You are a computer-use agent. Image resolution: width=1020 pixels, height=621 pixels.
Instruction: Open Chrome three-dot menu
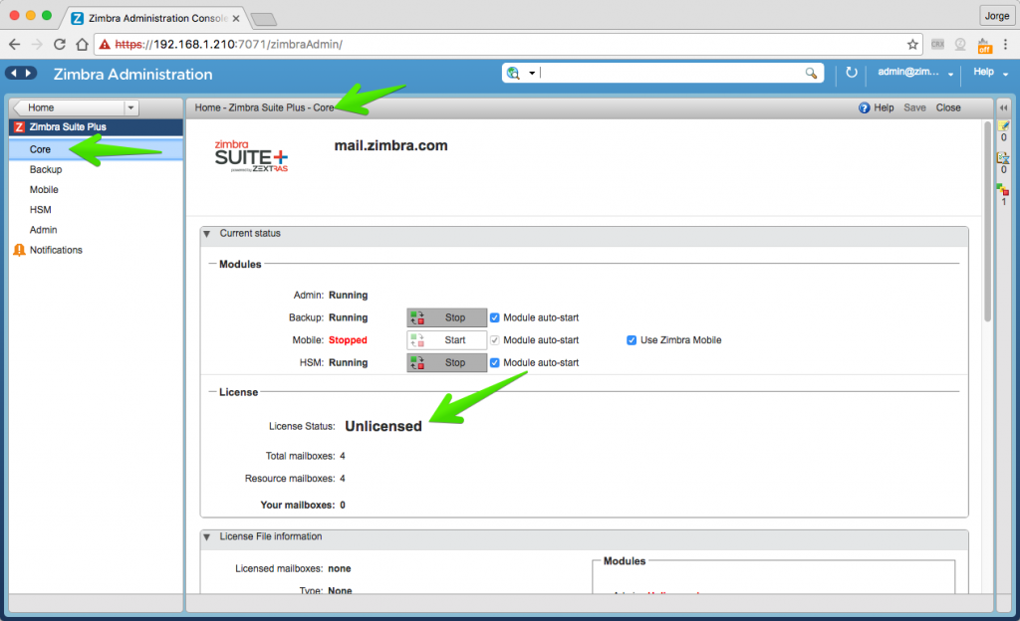coord(1006,44)
